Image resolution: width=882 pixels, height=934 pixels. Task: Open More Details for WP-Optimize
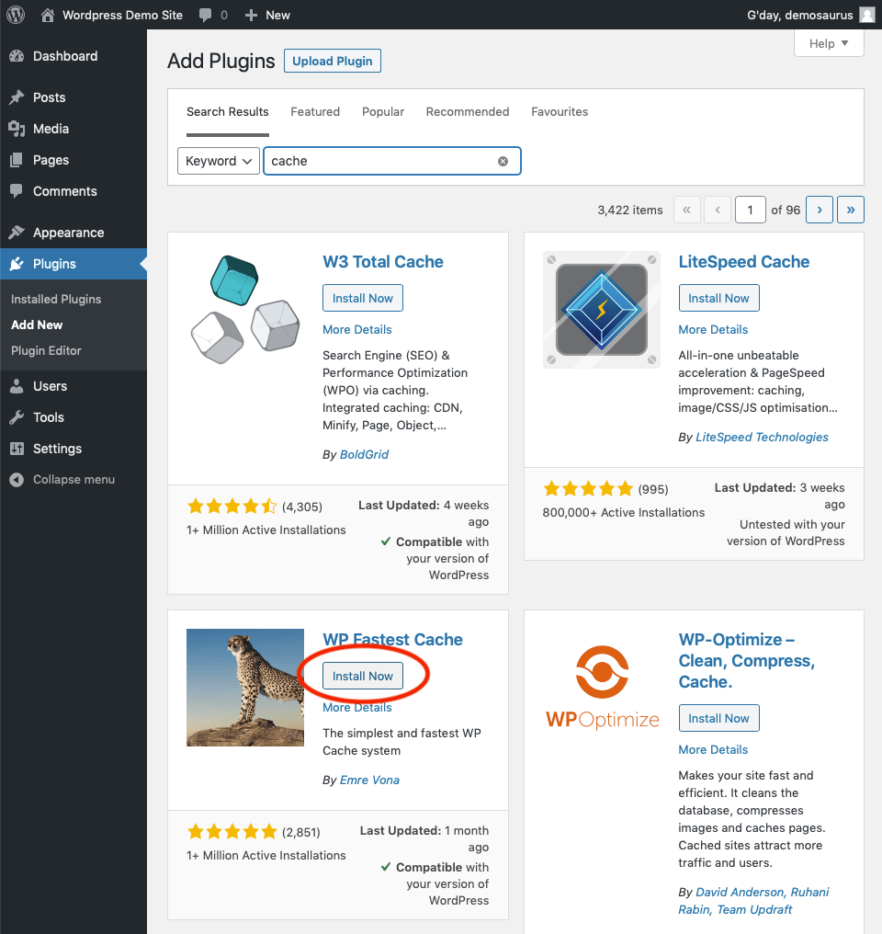coord(713,750)
